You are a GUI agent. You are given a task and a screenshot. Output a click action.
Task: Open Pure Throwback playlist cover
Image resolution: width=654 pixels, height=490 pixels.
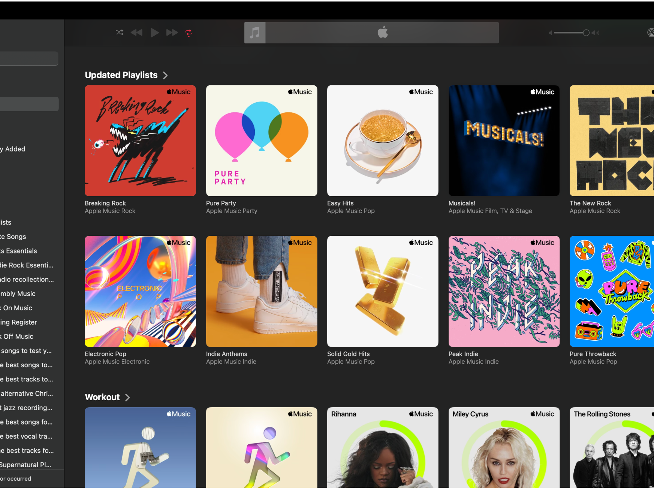point(612,291)
